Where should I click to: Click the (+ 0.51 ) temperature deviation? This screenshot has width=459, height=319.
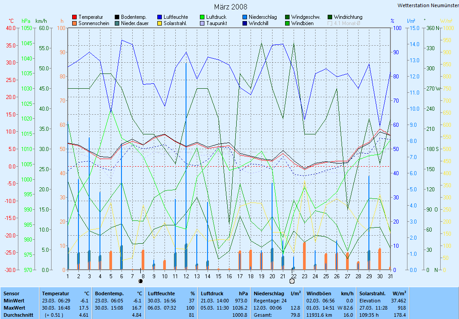tap(54, 315)
